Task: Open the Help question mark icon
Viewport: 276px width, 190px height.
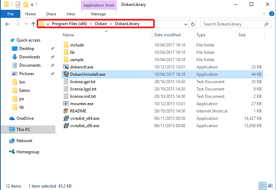Action: point(271,14)
